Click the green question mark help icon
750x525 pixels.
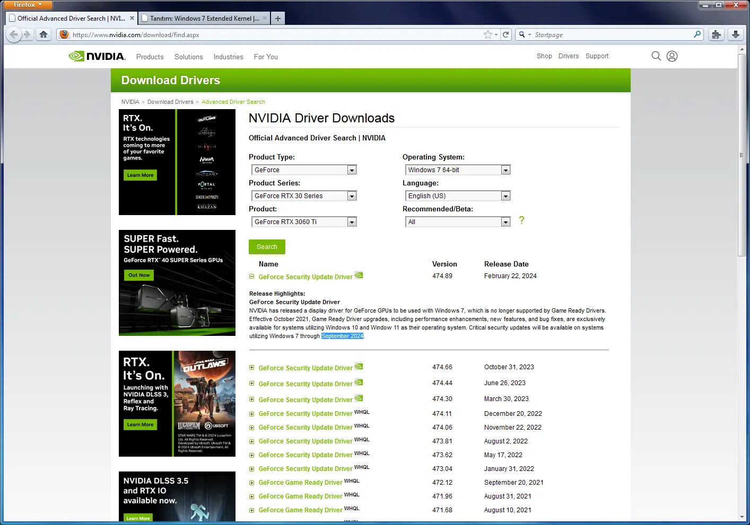point(521,220)
